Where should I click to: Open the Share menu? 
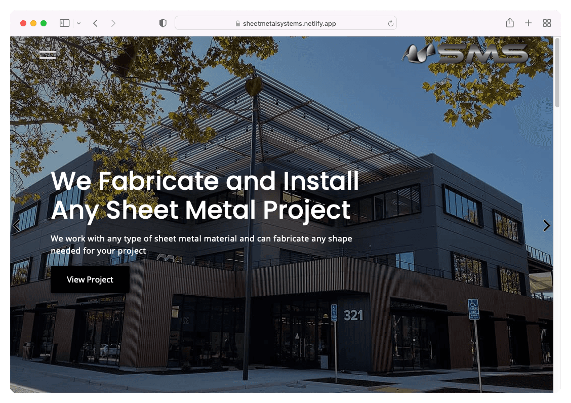[x=510, y=23]
